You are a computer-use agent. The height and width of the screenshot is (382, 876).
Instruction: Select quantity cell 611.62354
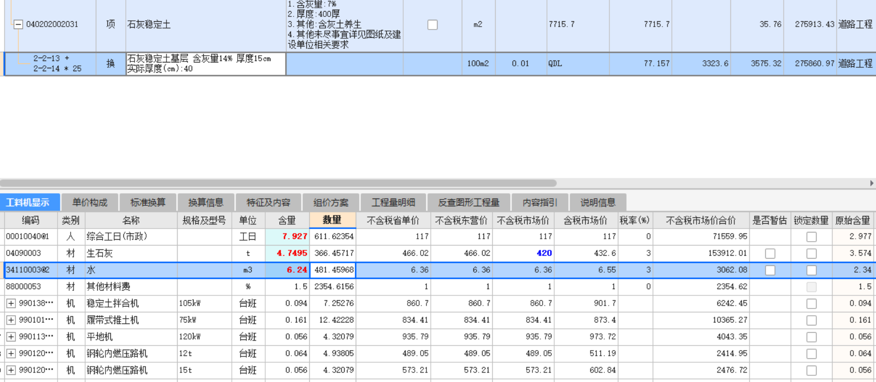point(333,237)
